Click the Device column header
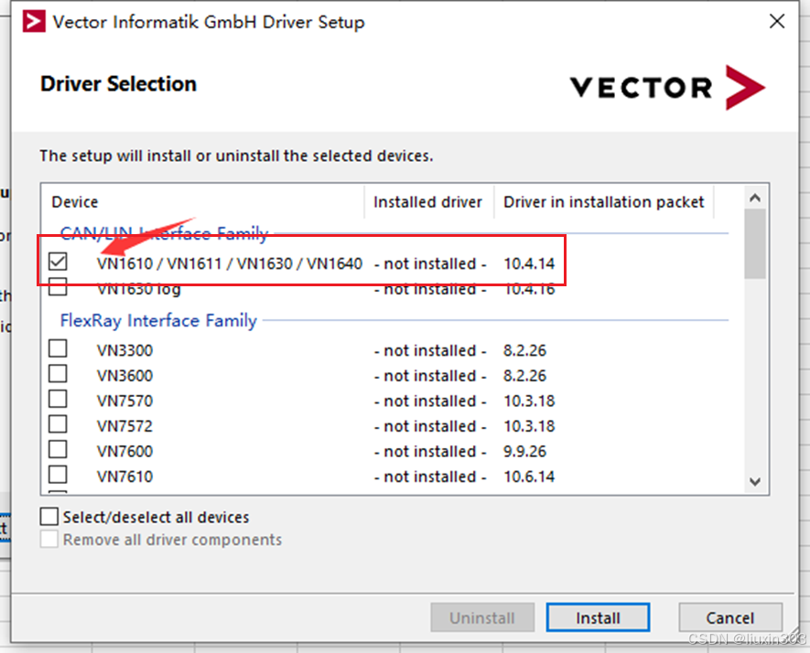810x653 pixels. 202,202
